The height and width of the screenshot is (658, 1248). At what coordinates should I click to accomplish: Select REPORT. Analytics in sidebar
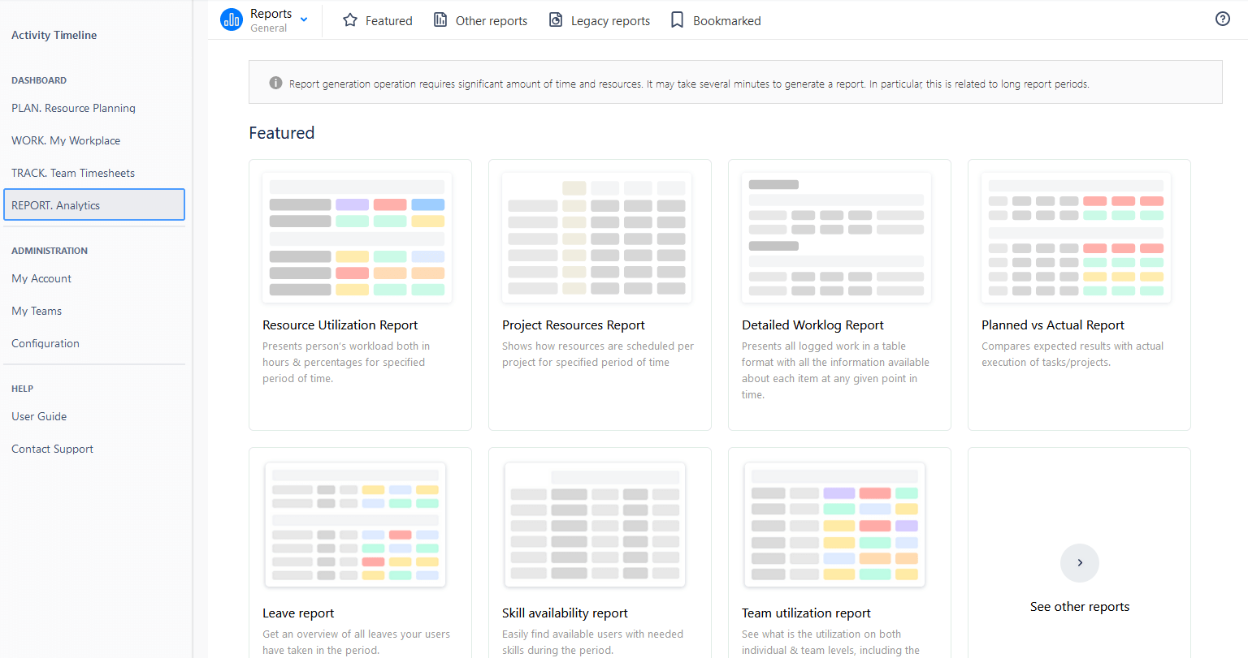click(x=94, y=204)
